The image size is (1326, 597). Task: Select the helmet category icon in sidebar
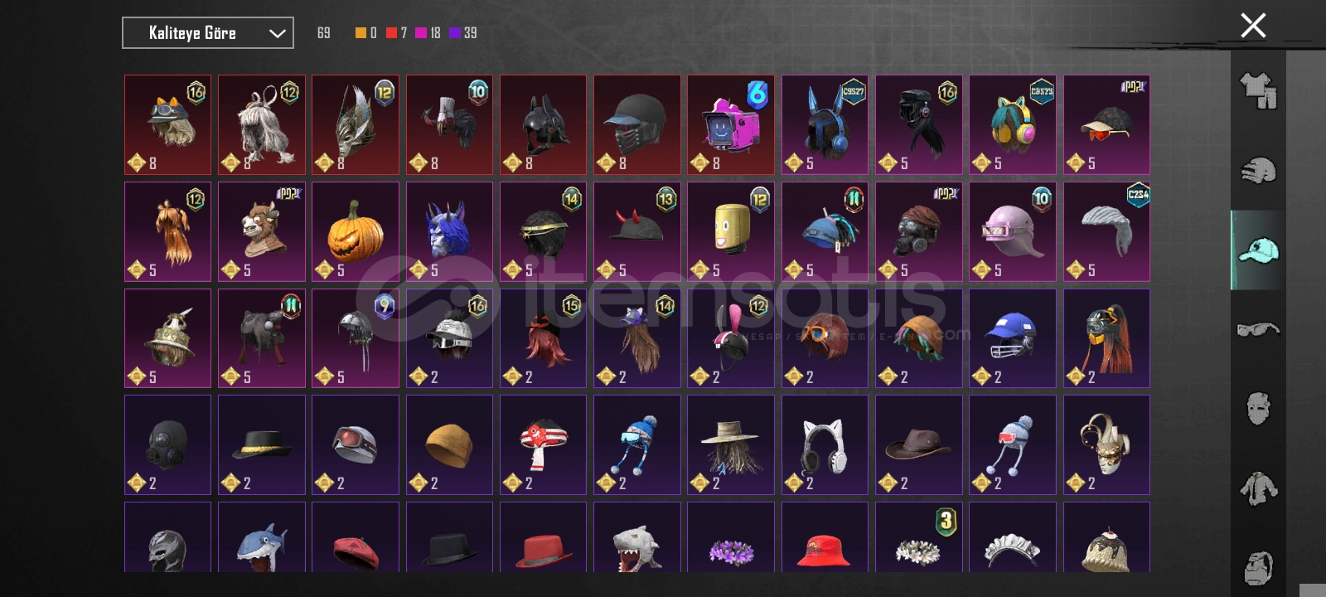pos(1258,170)
